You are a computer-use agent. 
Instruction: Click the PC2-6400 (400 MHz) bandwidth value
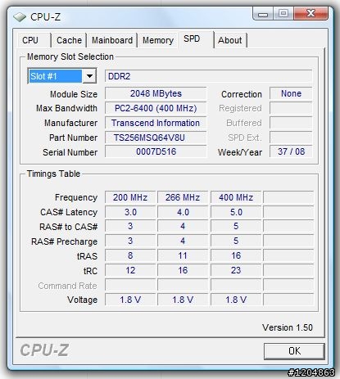coord(156,108)
